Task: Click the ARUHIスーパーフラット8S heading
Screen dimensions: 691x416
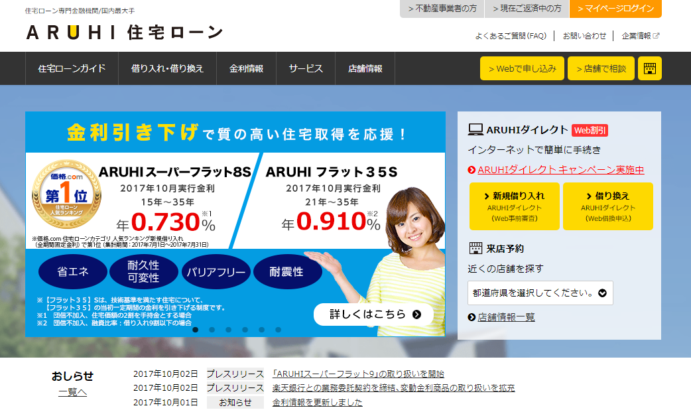Action: (x=175, y=172)
